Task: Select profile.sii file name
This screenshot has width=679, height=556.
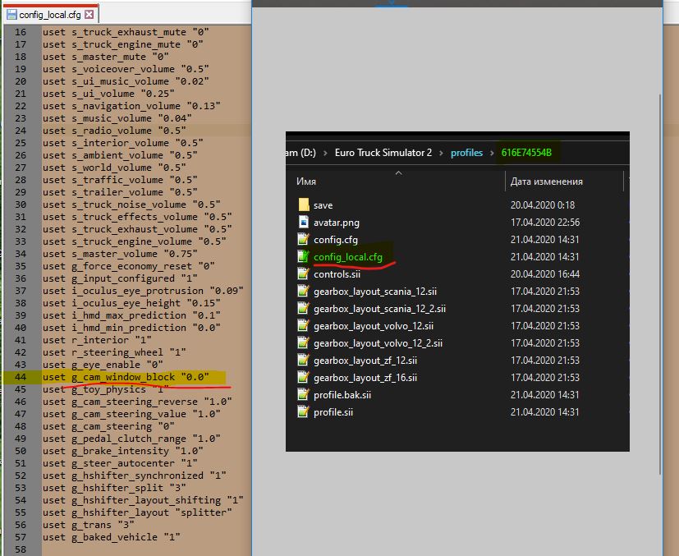Action: (333, 412)
